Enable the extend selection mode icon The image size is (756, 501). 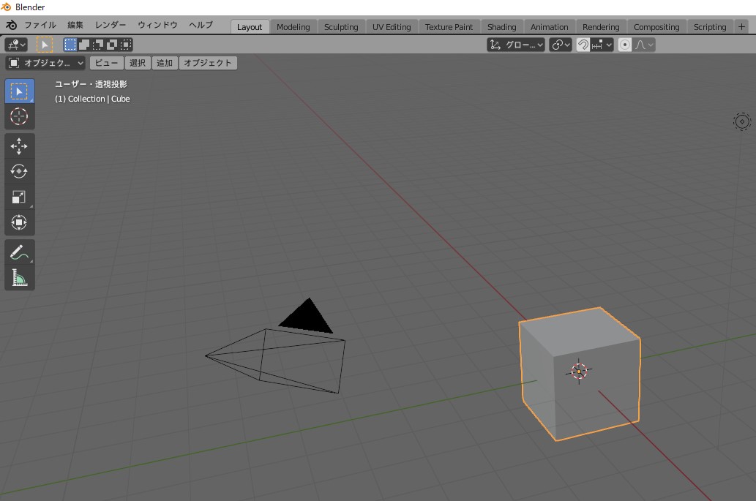84,45
